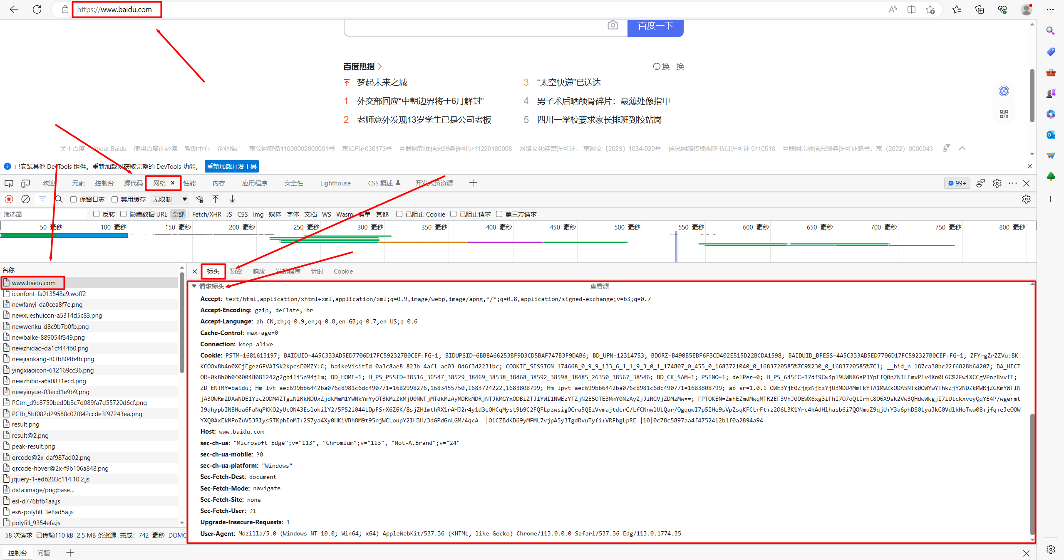Toggle the network filter icon

(x=42, y=199)
